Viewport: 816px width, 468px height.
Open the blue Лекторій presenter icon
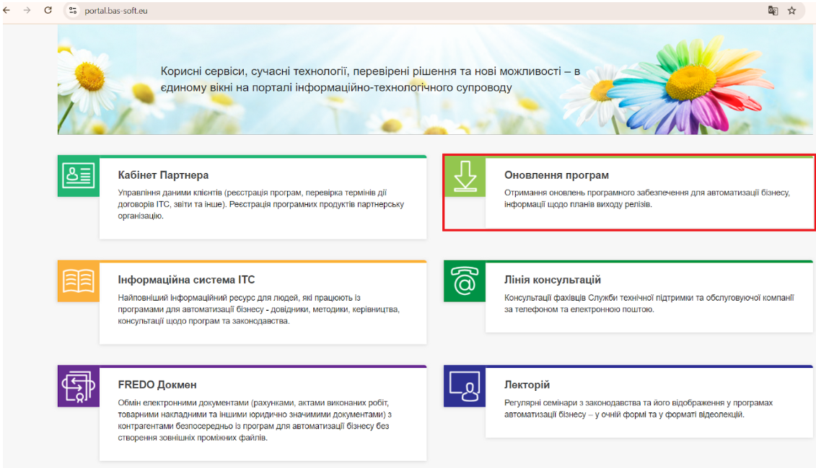click(x=464, y=387)
